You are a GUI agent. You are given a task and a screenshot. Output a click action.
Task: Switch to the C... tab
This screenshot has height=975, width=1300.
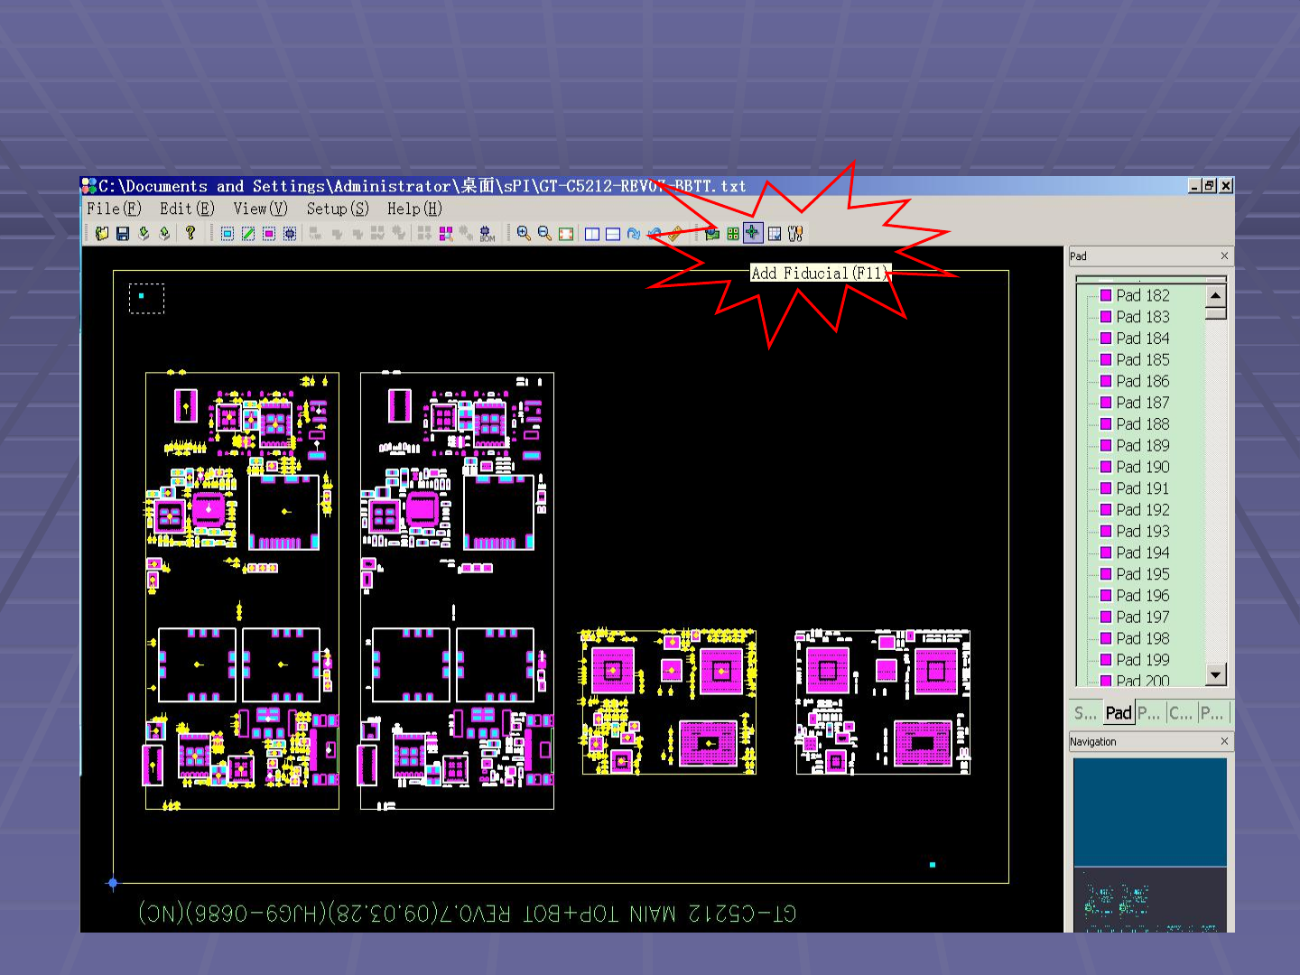click(1181, 713)
